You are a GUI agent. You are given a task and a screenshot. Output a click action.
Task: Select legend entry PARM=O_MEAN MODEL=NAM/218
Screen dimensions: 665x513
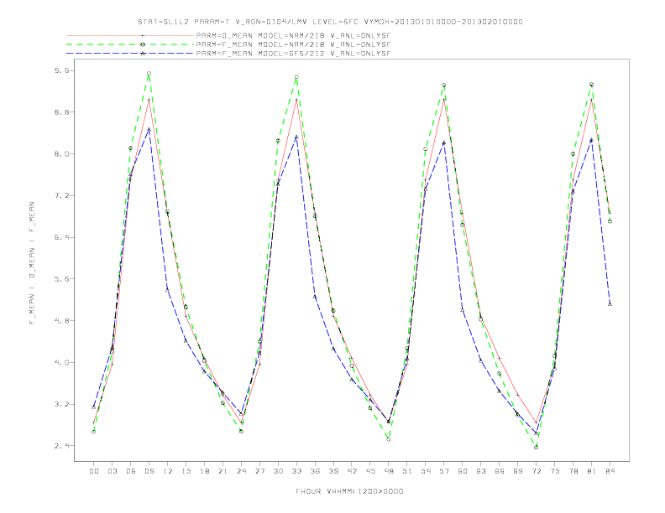coord(293,35)
